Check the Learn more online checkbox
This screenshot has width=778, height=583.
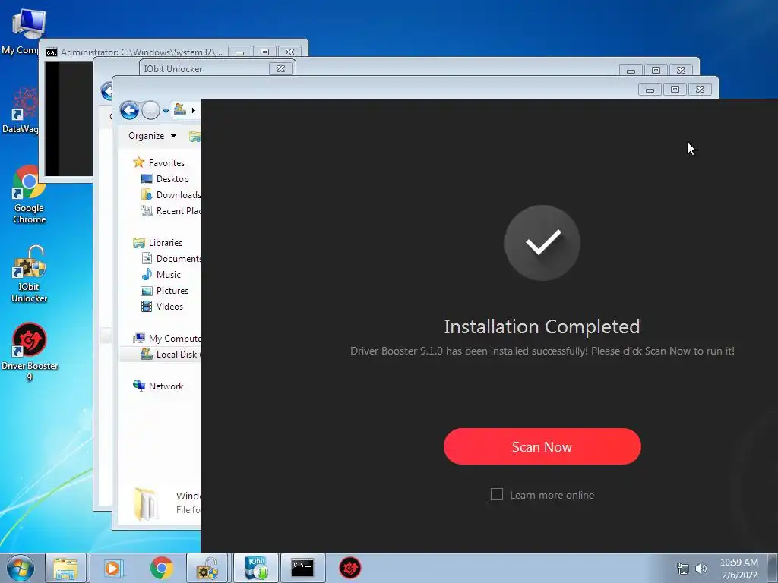(x=497, y=494)
